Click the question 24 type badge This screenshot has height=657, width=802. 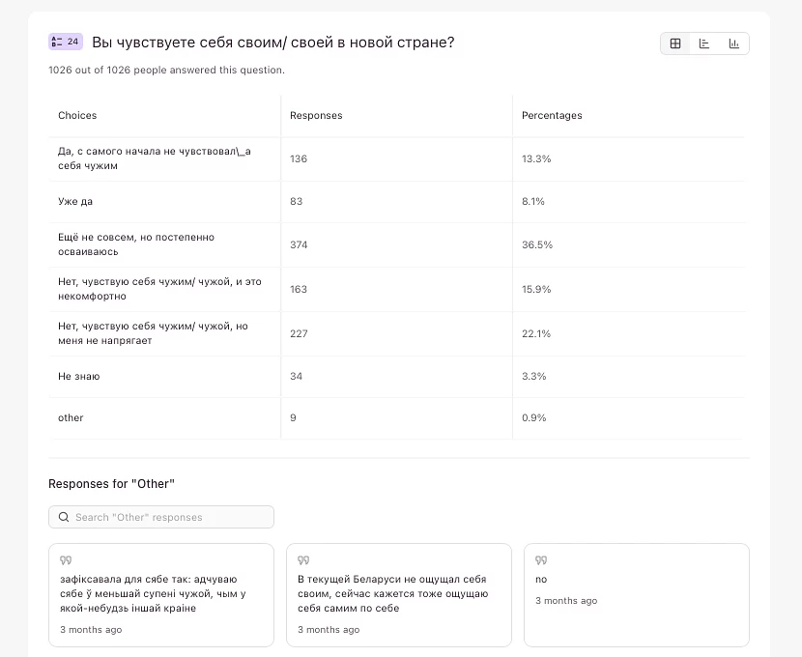coord(65,42)
